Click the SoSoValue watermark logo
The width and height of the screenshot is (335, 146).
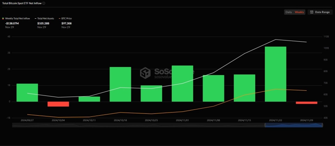(145, 73)
